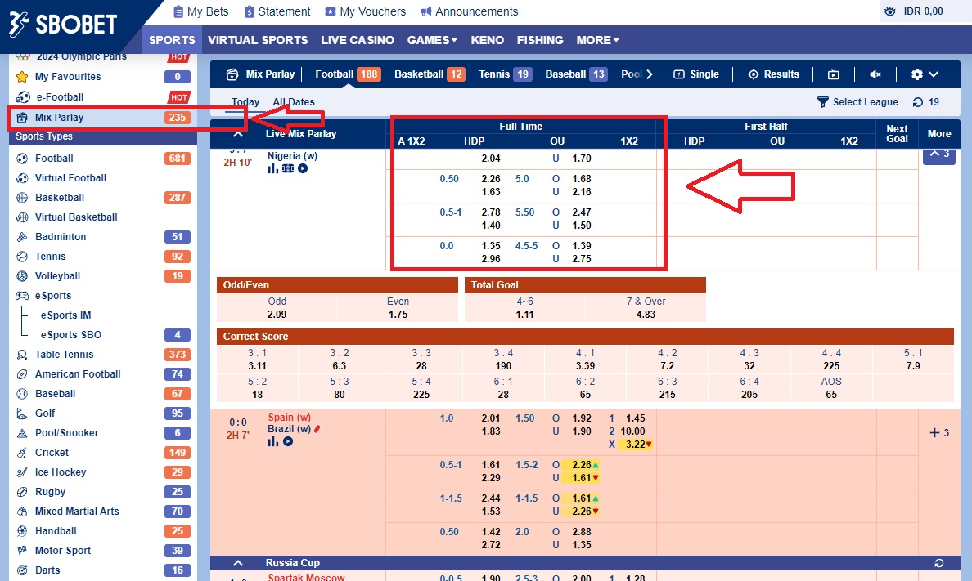Refresh the Russia Cup league odds
This screenshot has height=581, width=972.
click(939, 563)
